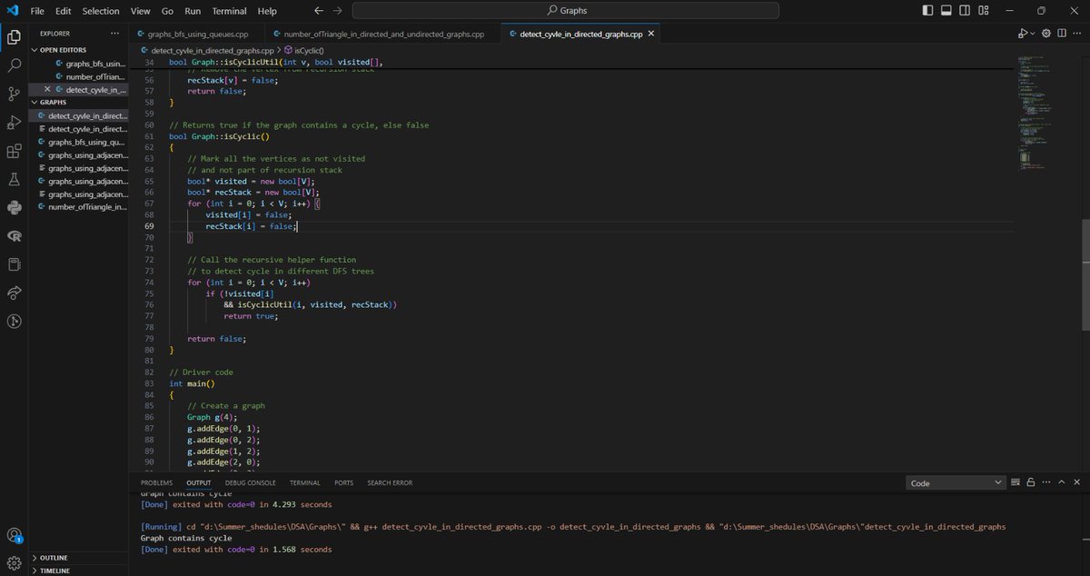This screenshot has width=1090, height=576.
Task: Open the Manage gear menu in activity bar
Action: pos(15,562)
